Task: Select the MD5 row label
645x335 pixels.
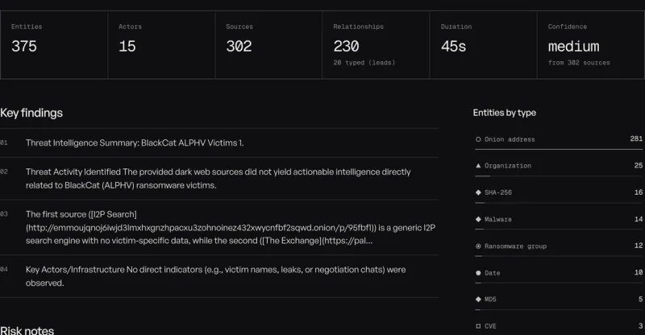Action: tap(490, 300)
